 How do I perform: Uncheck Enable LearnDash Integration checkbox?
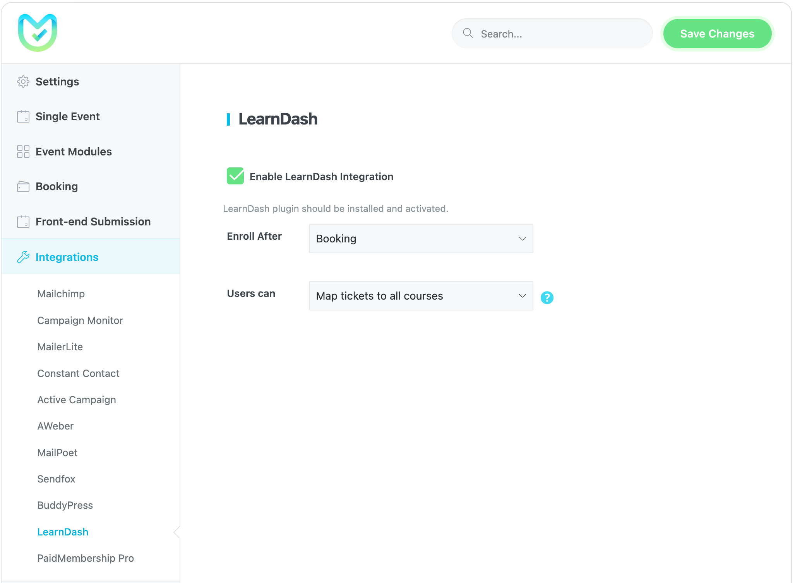pyautogui.click(x=235, y=176)
